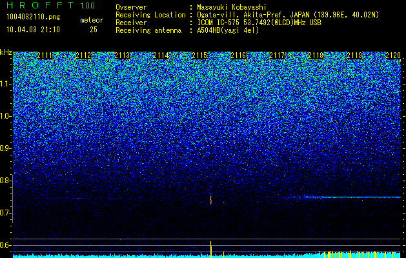Click the 2112 time marker
The image size is (406, 258).
tap(83, 55)
